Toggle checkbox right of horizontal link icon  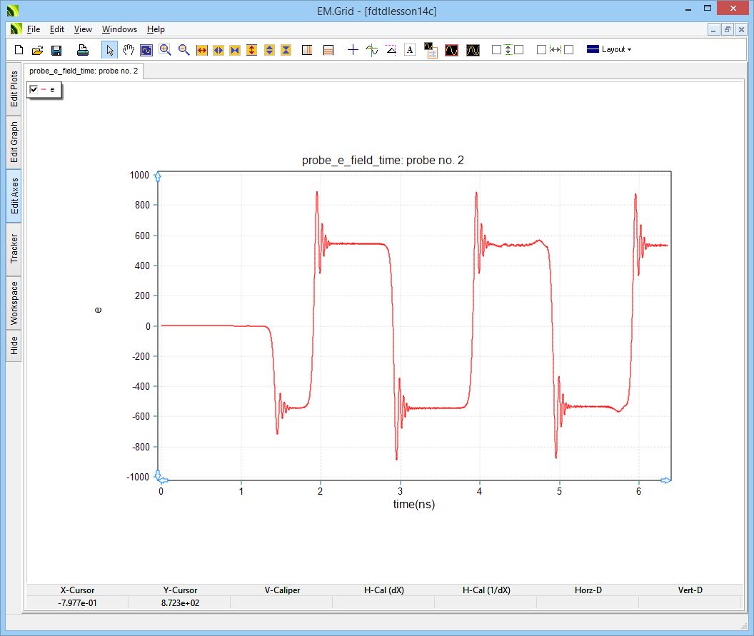pyautogui.click(x=569, y=50)
